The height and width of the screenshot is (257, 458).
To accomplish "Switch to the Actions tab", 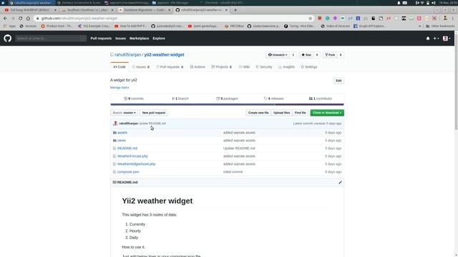I will [198, 66].
